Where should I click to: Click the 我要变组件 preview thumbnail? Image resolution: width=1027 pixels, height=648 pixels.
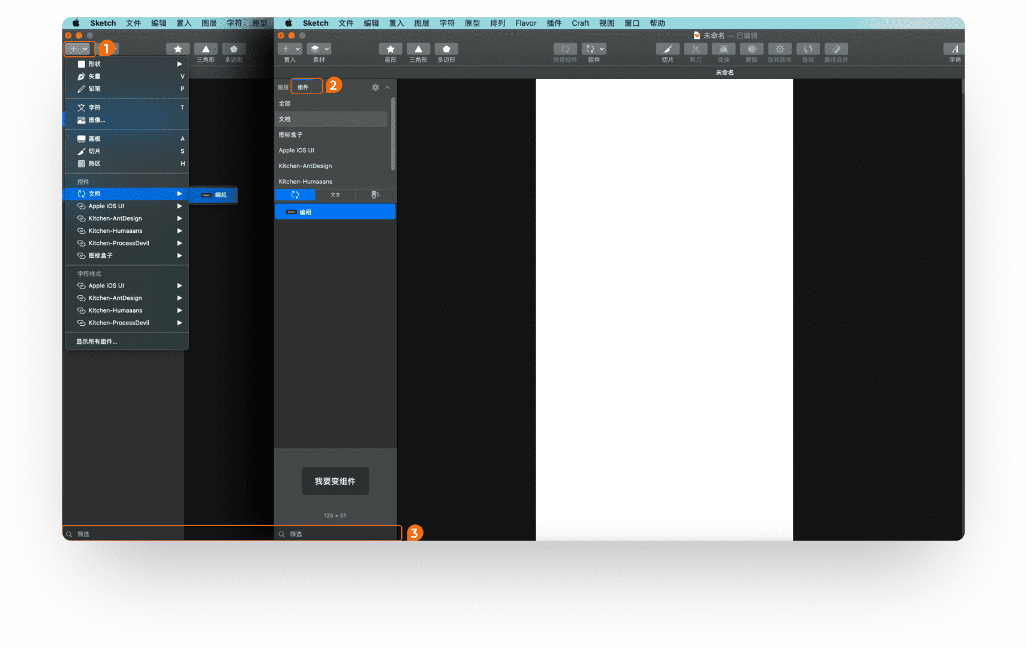pyautogui.click(x=335, y=481)
